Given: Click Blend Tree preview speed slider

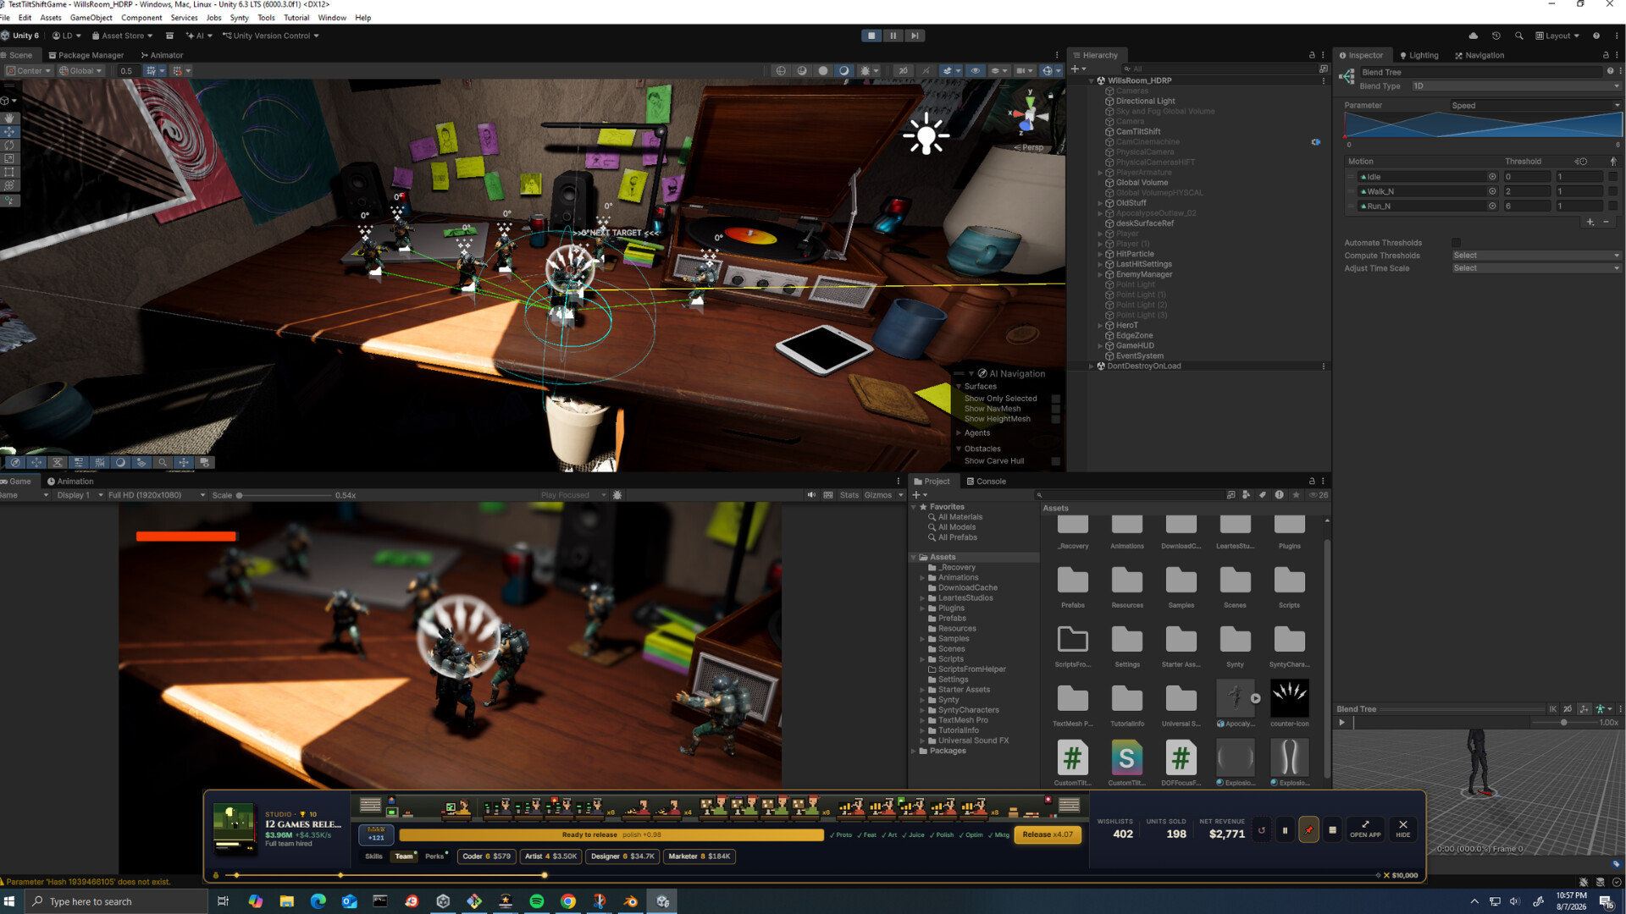Looking at the screenshot, I should 1565,723.
